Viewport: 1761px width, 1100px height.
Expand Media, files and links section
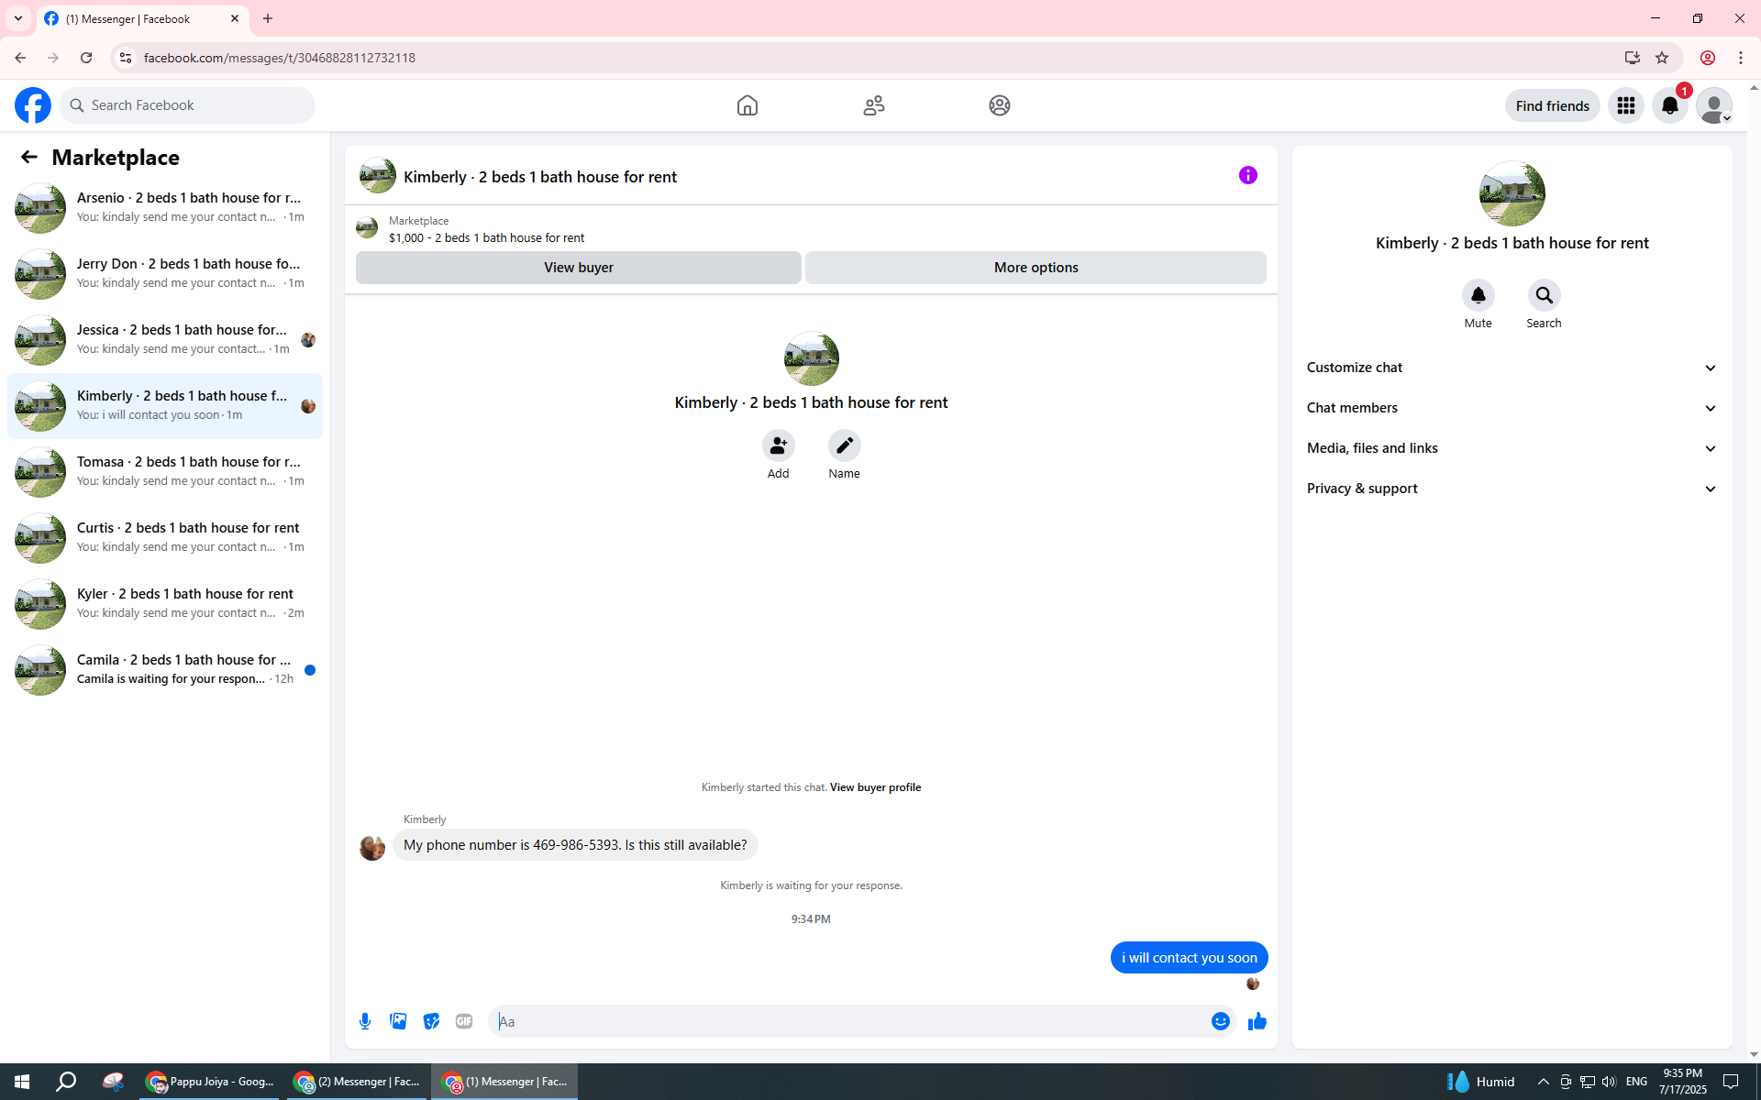1512,448
